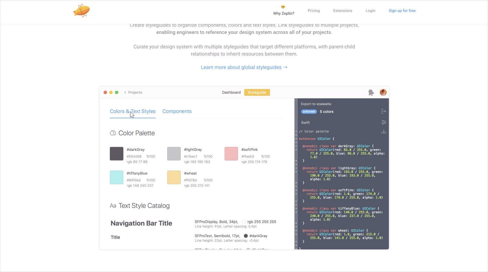
Task: Open the Swift code settings sliders icon
Action: [x=384, y=122]
